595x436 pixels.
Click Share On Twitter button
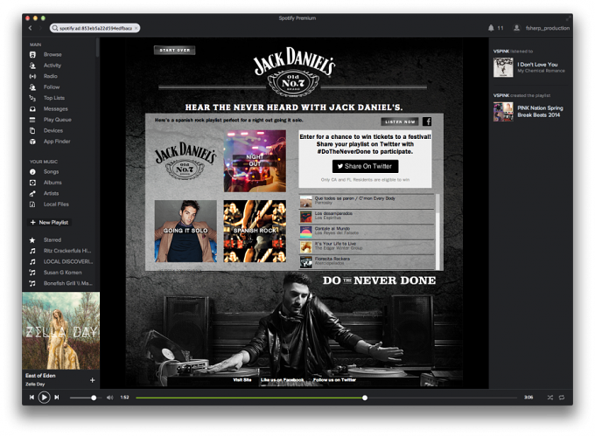coord(365,166)
